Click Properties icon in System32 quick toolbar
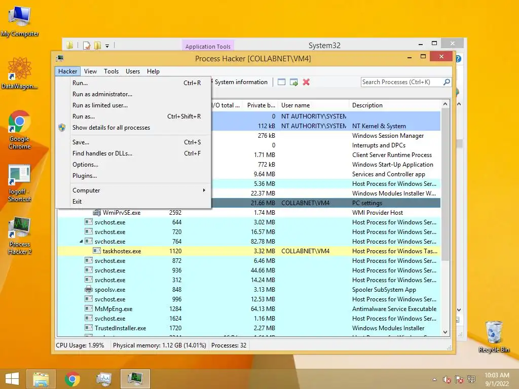Screen dimensions: 519x389 pyautogui.click(x=87, y=45)
